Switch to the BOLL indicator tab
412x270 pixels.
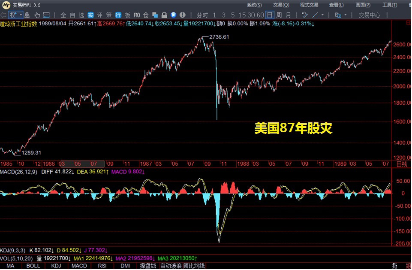33,266
